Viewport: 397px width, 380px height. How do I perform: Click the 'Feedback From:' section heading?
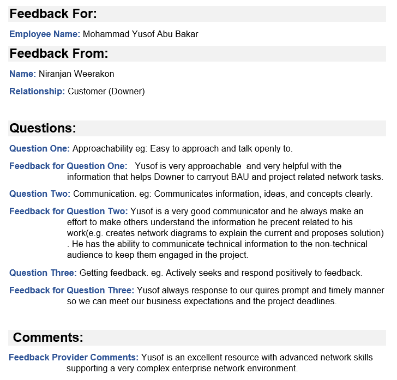(x=59, y=53)
